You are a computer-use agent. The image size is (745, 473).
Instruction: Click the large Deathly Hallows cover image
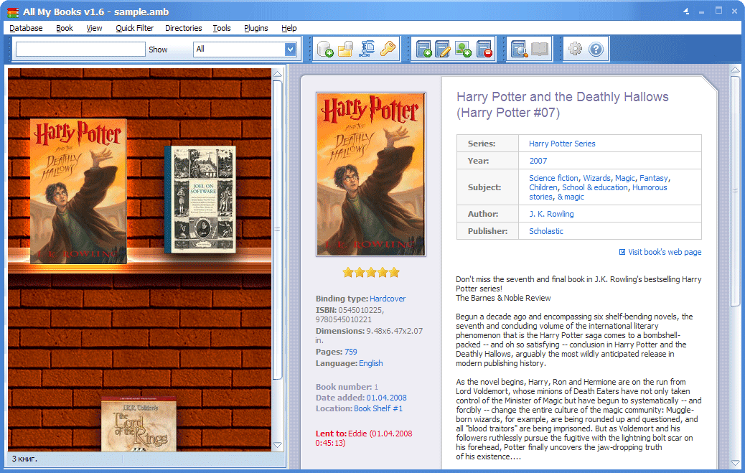[370, 174]
